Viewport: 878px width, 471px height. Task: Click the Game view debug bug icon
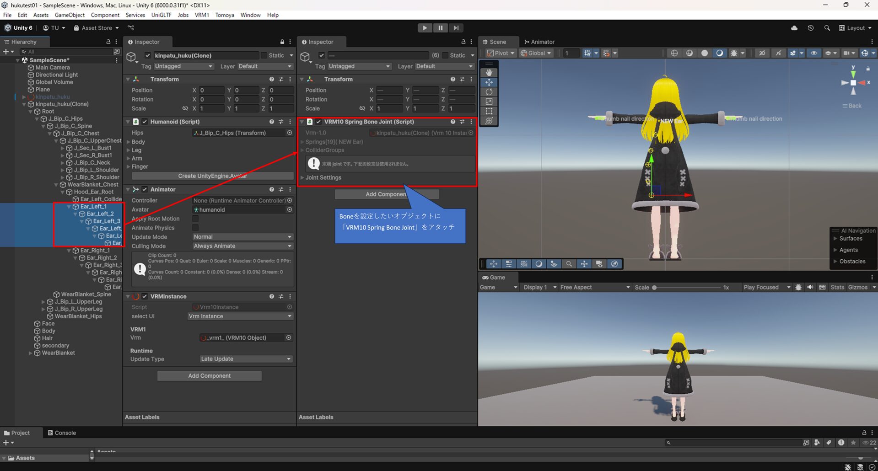pos(798,287)
